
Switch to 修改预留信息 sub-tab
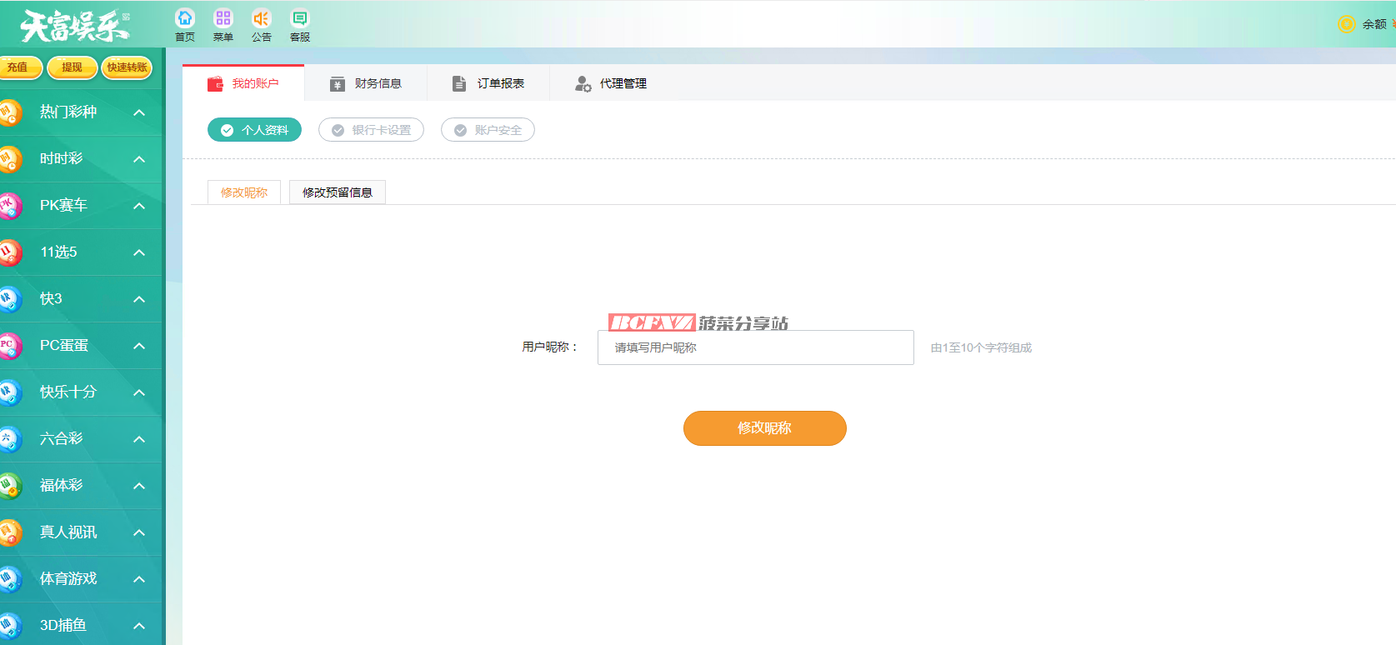tap(337, 192)
